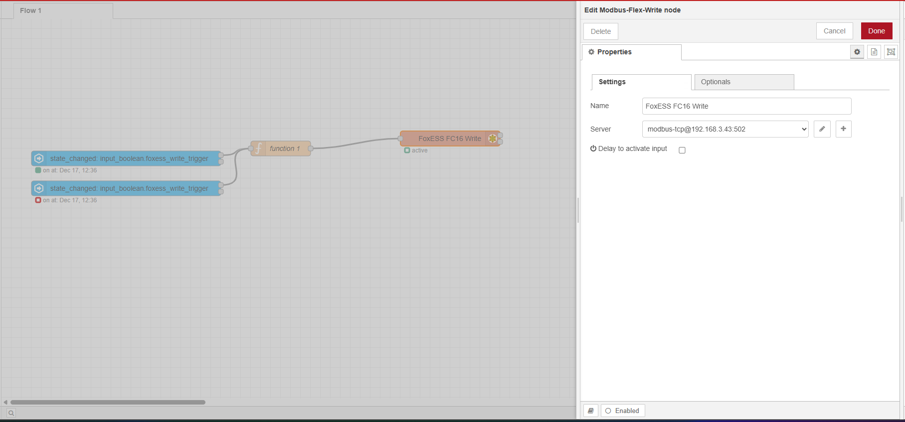Select the Settings tab
This screenshot has width=905, height=422.
point(641,82)
